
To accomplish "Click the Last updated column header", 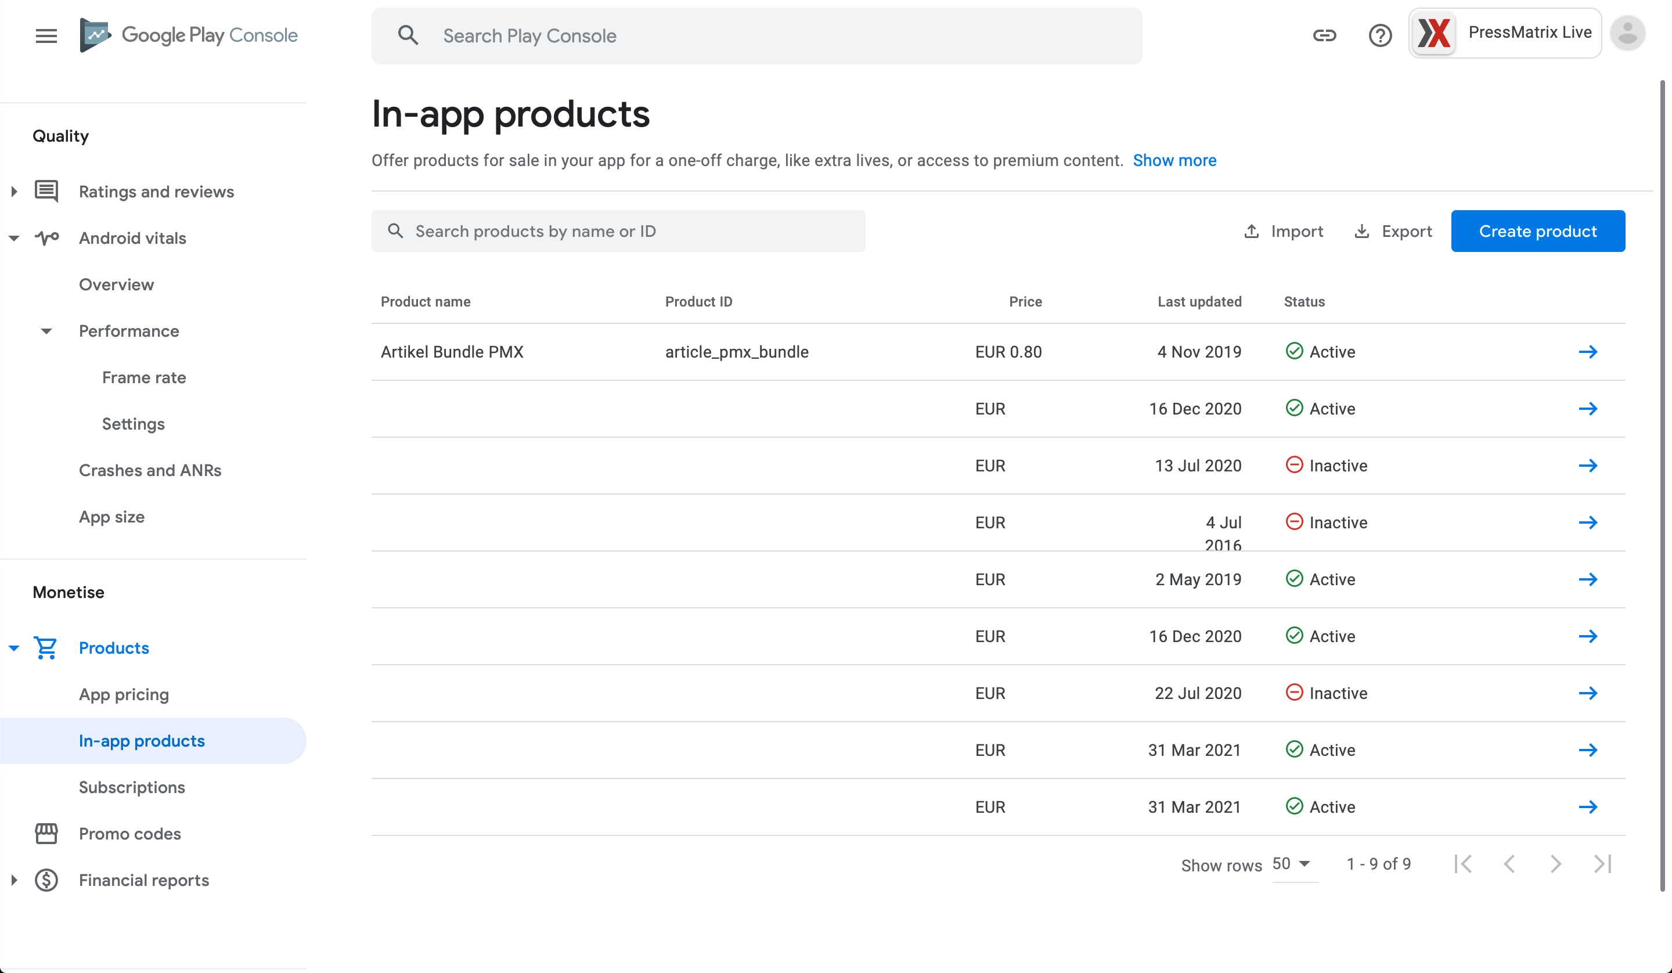I will (1199, 301).
